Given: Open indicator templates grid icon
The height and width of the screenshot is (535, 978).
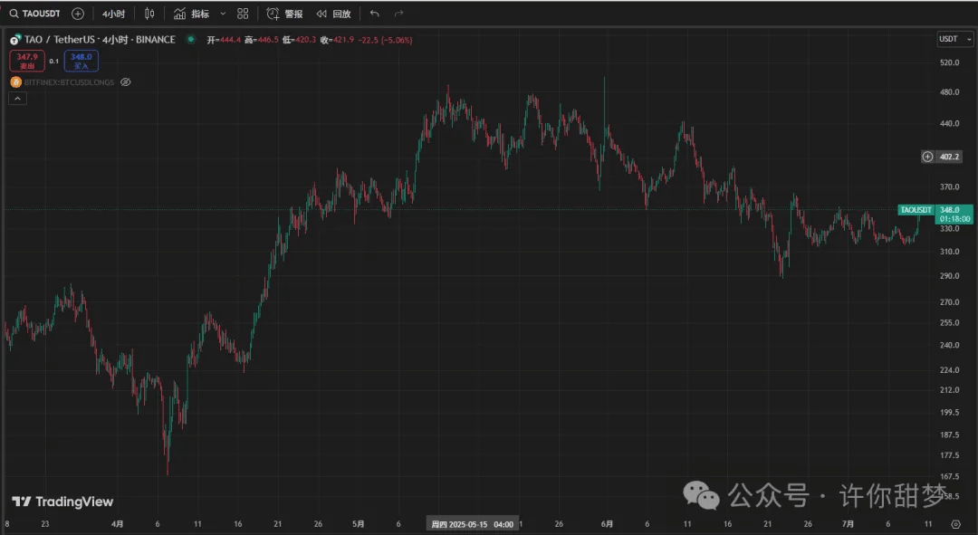Looking at the screenshot, I should 244,13.
